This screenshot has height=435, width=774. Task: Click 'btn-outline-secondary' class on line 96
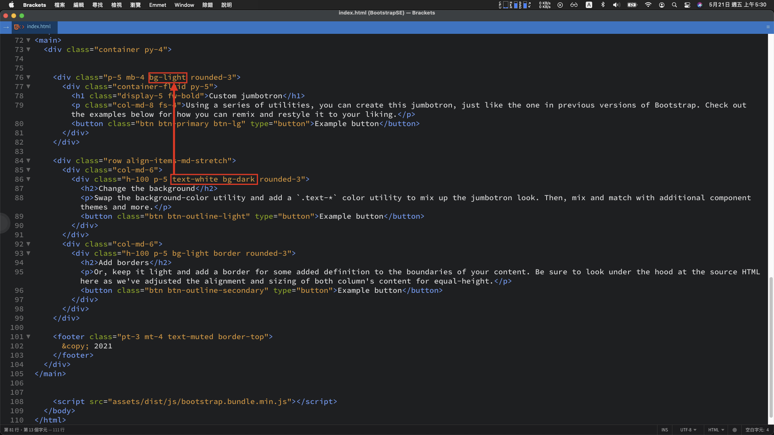click(x=216, y=290)
